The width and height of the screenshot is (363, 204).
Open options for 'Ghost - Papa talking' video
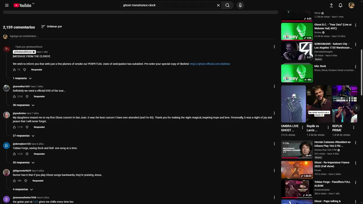356,201
